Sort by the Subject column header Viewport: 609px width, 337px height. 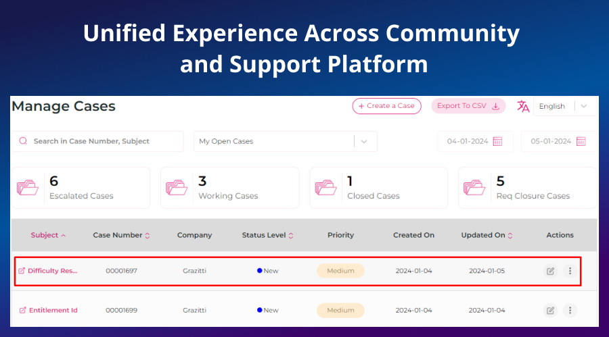pos(48,235)
